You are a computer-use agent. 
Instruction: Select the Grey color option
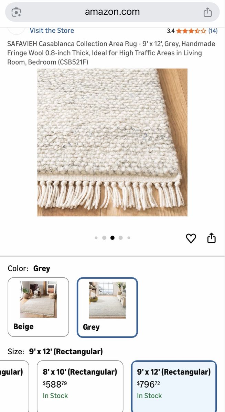coord(107,307)
